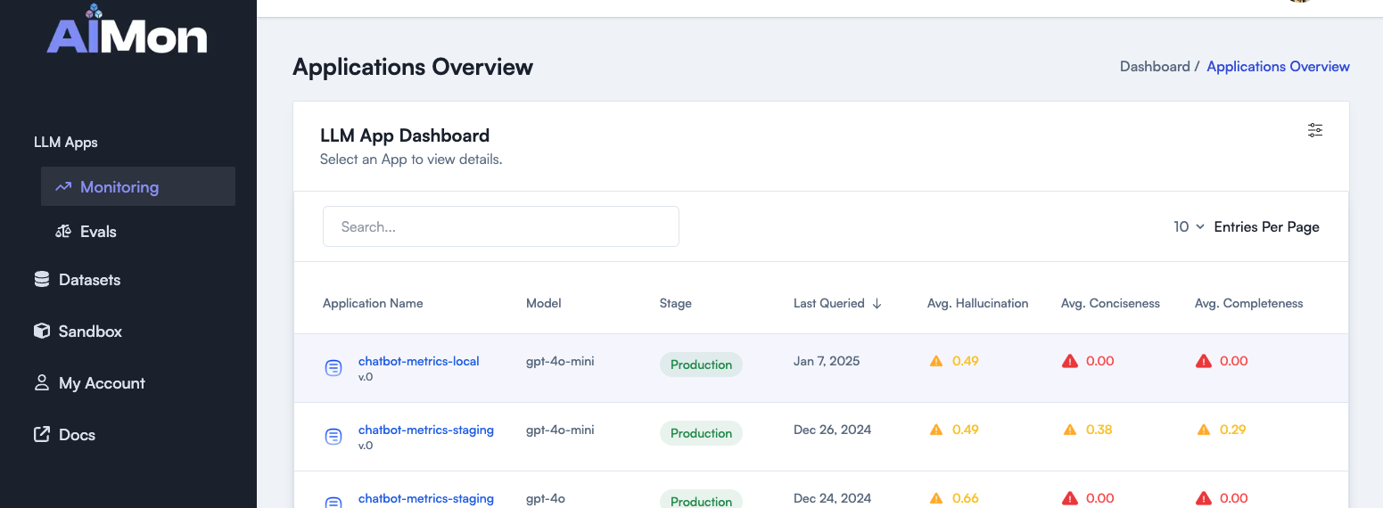Go to Dashboard via breadcrumb

(x=1154, y=67)
